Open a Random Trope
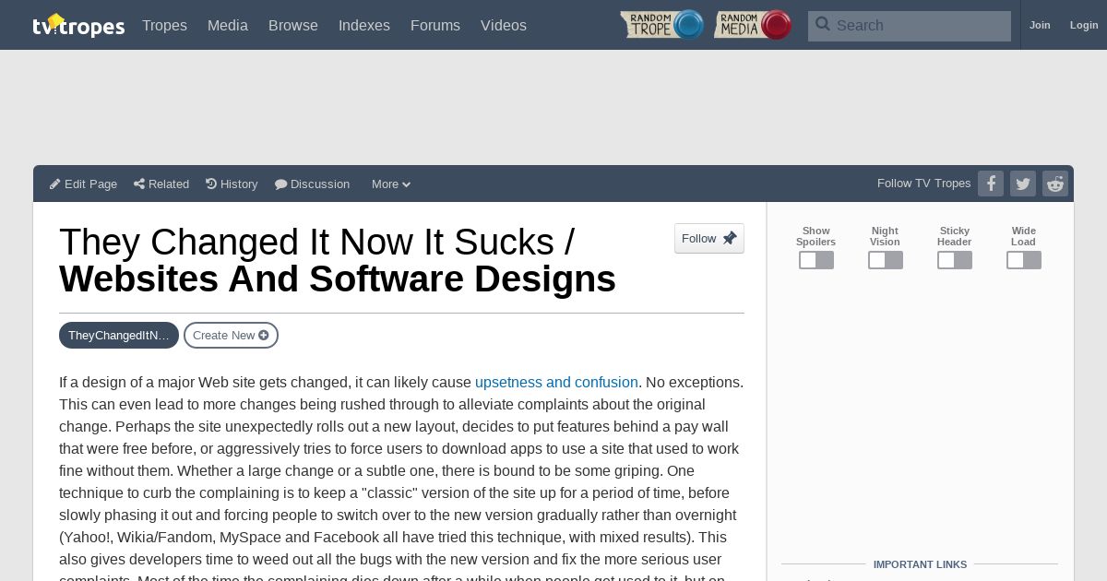 click(x=662, y=25)
